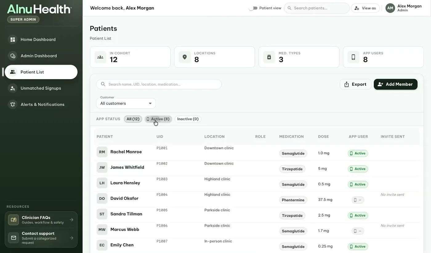Image resolution: width=431 pixels, height=253 pixels.
Task: Click the Add Member button
Action: tap(396, 84)
